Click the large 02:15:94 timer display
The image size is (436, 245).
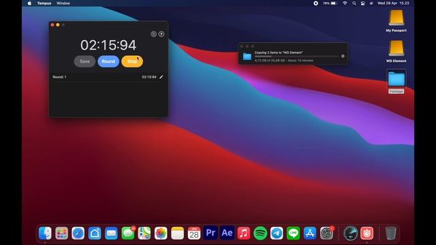click(108, 45)
